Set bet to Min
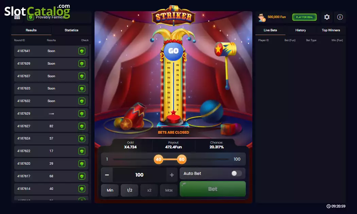The width and height of the screenshot is (357, 214). [x=110, y=190]
